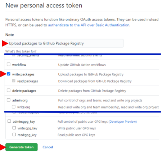Check the write:gpg_key checkbox

point(14,128)
